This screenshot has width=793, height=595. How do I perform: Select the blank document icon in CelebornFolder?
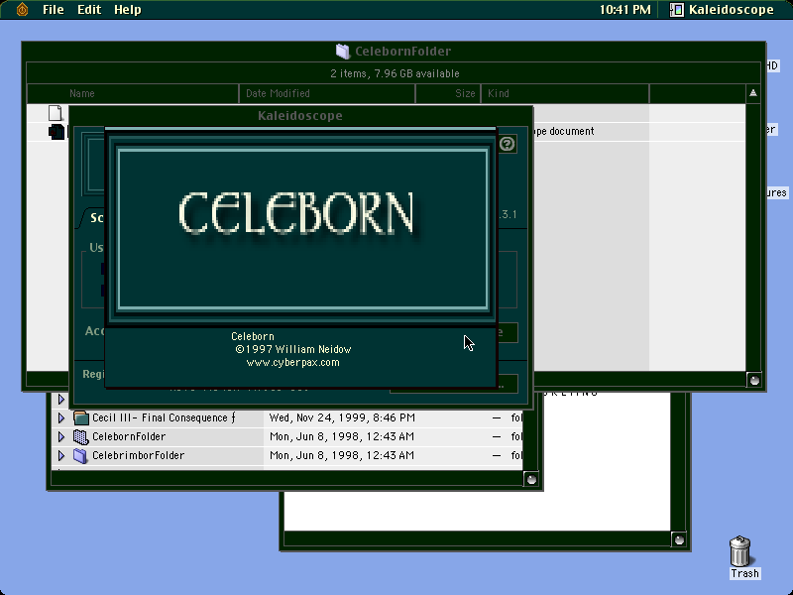tap(56, 113)
